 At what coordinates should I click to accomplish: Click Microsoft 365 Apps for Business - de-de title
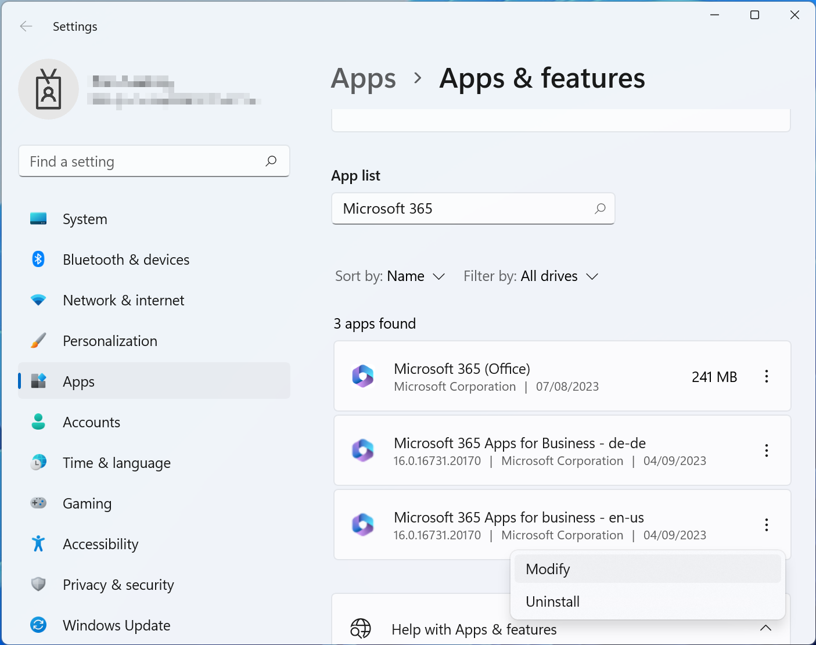coord(520,443)
